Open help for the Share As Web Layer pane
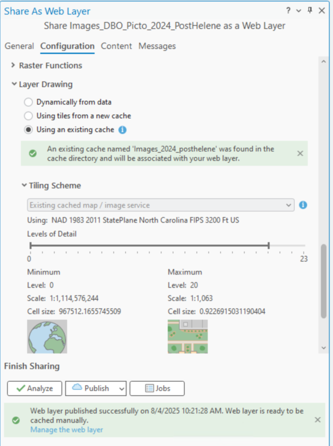333x446 pixels. point(289,10)
